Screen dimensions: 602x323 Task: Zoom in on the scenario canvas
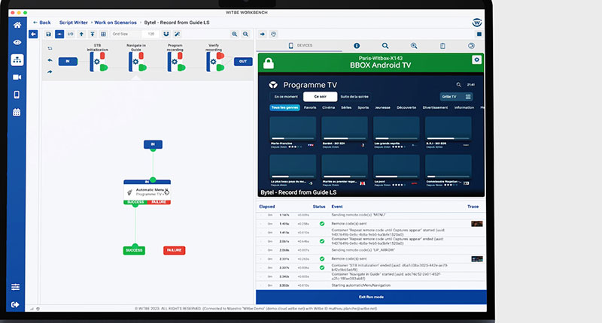235,34
